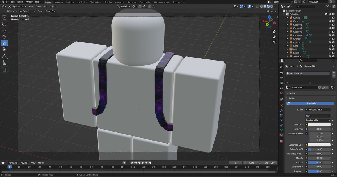Screen dimensions: 337x177
Task: Click the fake user shield icon for Material.010
Action: (320, 88)
